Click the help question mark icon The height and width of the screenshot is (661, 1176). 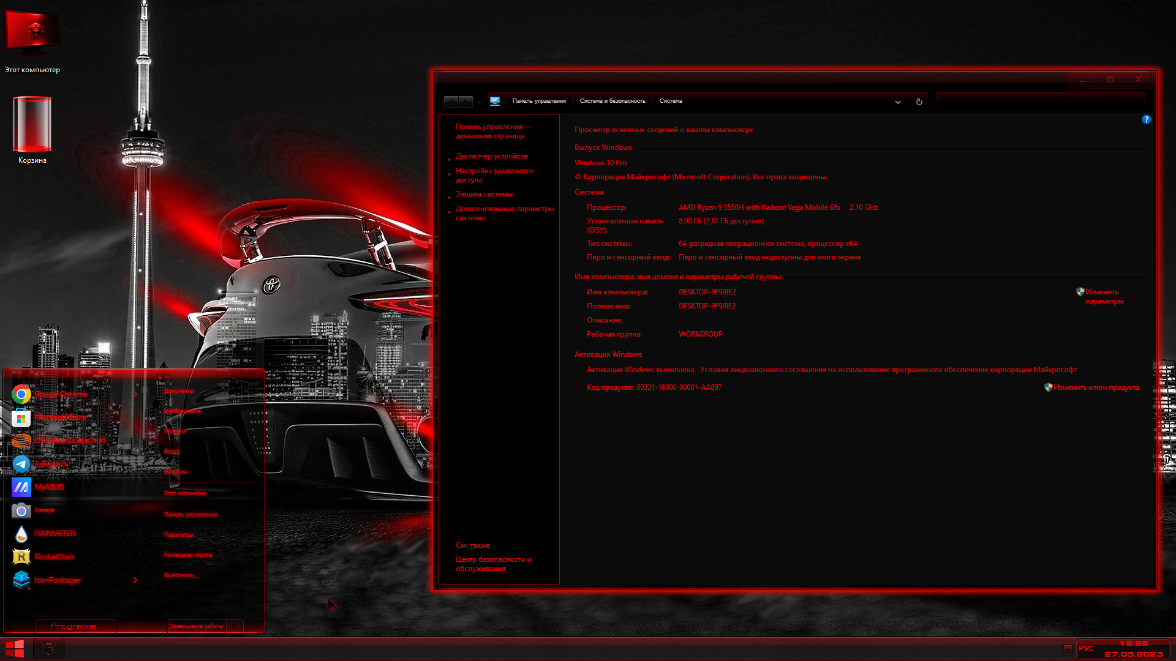pyautogui.click(x=1147, y=119)
